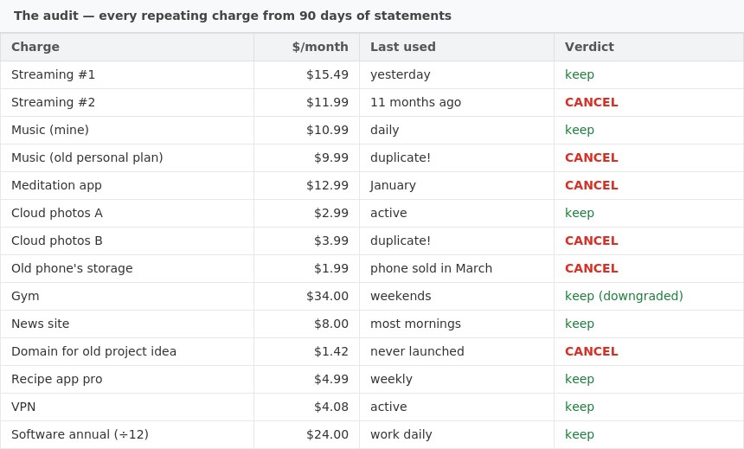
Task: Click the 'most mornings' cell
Action: click(457, 324)
